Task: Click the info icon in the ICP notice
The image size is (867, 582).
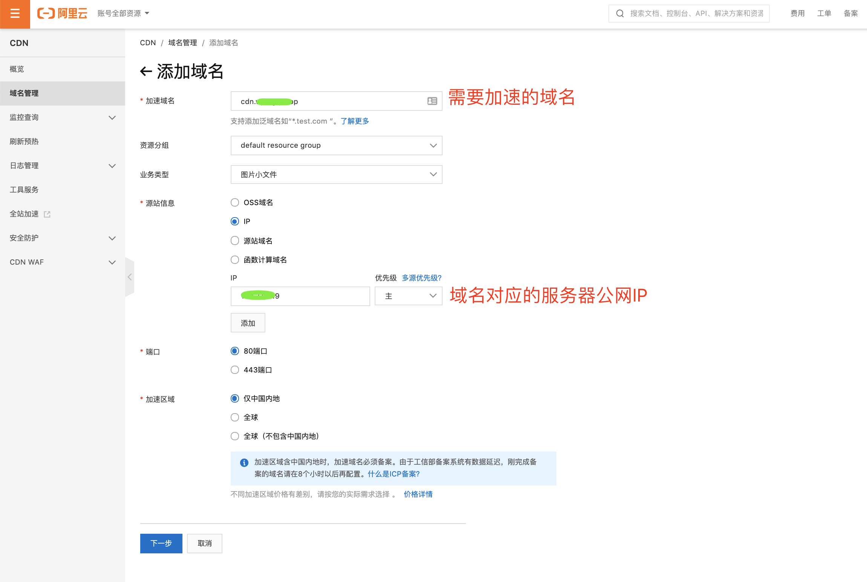Action: [244, 463]
